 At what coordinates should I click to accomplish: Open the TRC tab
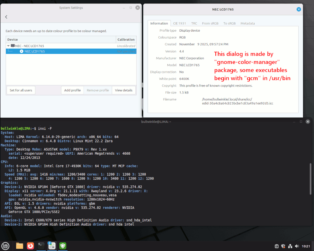[x=194, y=24]
